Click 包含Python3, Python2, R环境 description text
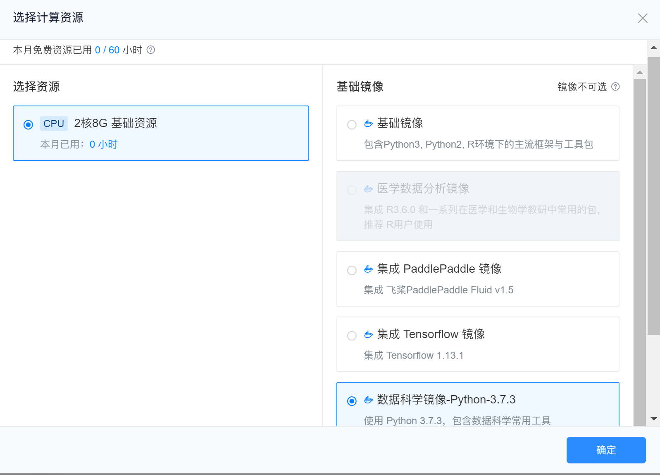660x475 pixels. pos(479,144)
